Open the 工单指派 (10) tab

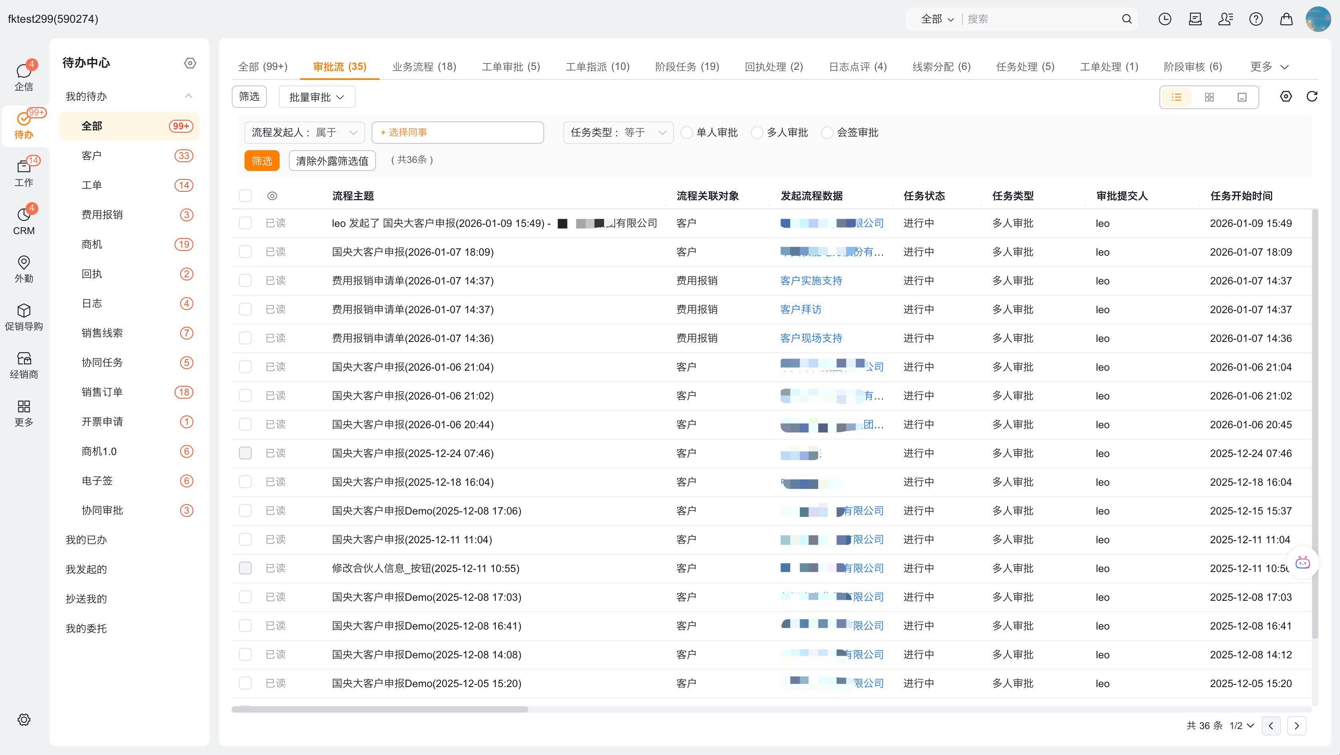coord(597,67)
